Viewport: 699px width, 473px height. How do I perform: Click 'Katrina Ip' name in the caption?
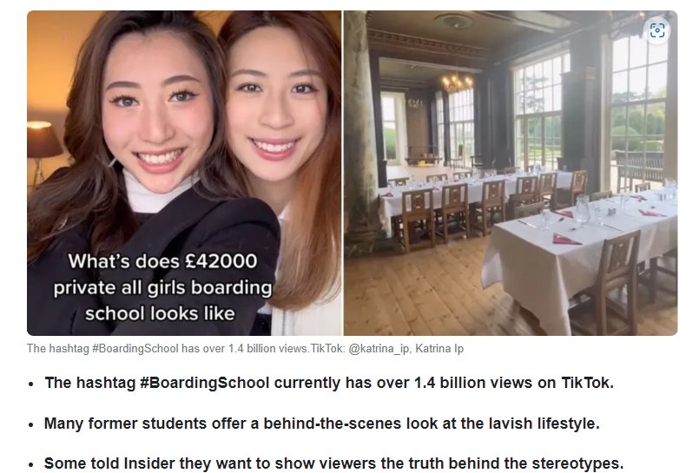pyautogui.click(x=439, y=348)
